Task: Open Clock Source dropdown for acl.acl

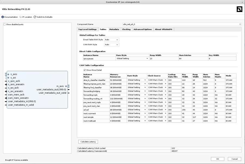Action: point(157,110)
